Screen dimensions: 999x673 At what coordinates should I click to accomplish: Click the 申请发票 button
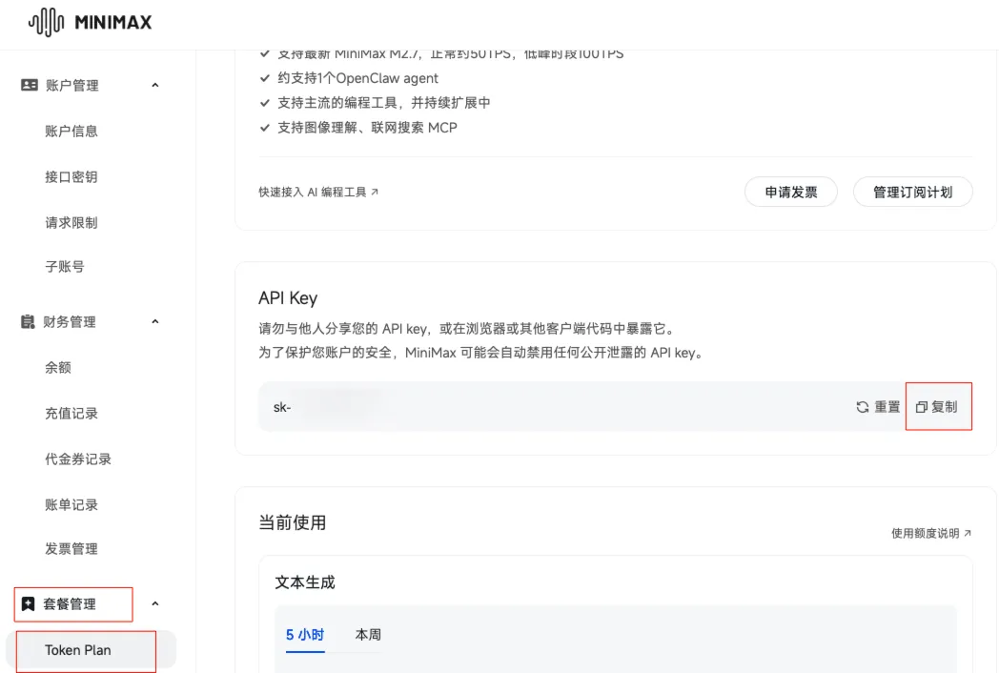click(790, 192)
